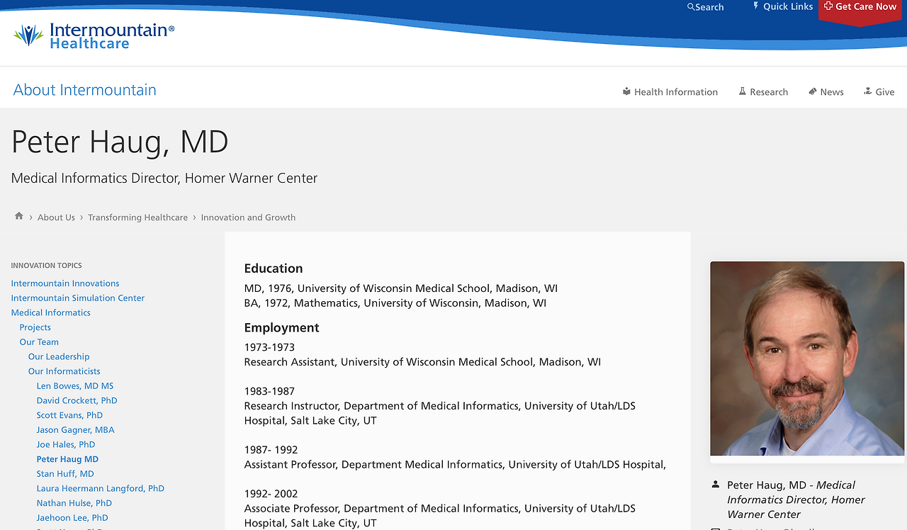Click the BA, 1972, Mathematics line
907x530 pixels.
pos(395,303)
